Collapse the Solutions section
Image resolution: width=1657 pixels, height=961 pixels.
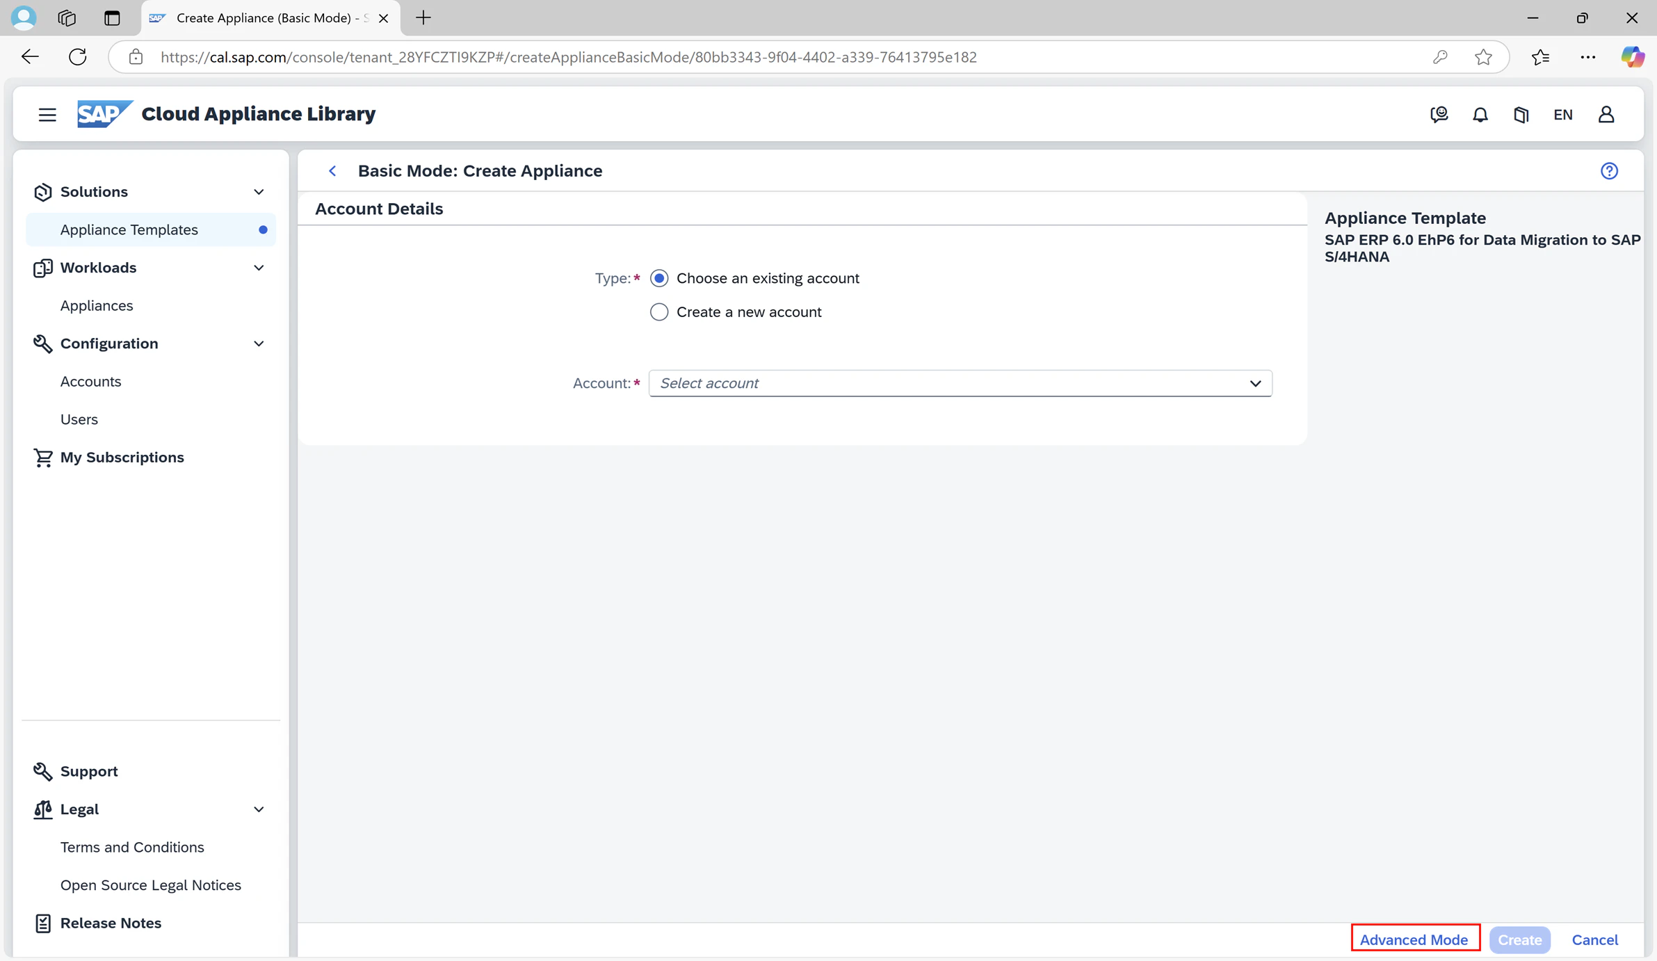[259, 192]
